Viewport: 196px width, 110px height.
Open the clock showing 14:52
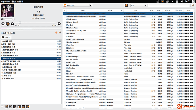coord(188,1)
